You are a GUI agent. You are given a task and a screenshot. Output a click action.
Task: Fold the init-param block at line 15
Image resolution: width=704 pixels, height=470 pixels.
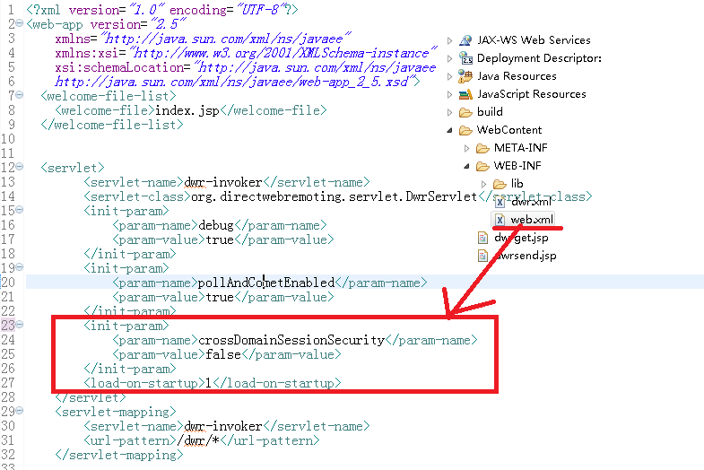pyautogui.click(x=20, y=210)
